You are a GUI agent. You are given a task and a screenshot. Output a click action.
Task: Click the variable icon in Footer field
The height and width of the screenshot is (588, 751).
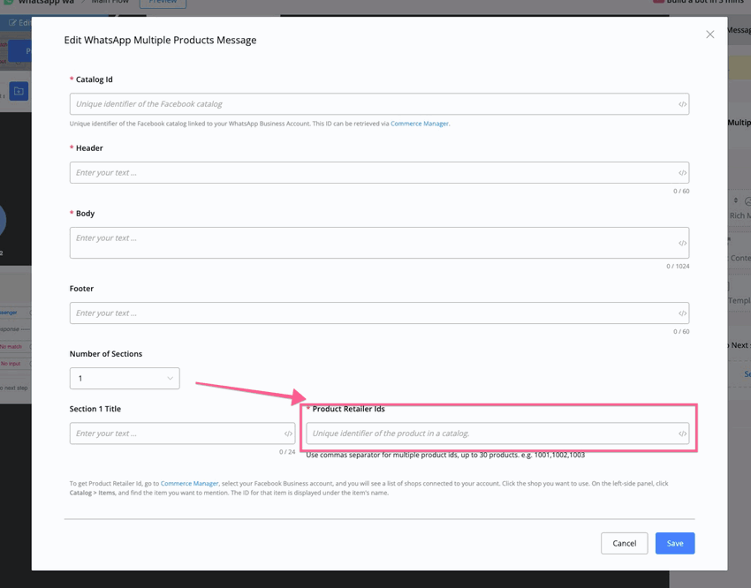point(682,313)
